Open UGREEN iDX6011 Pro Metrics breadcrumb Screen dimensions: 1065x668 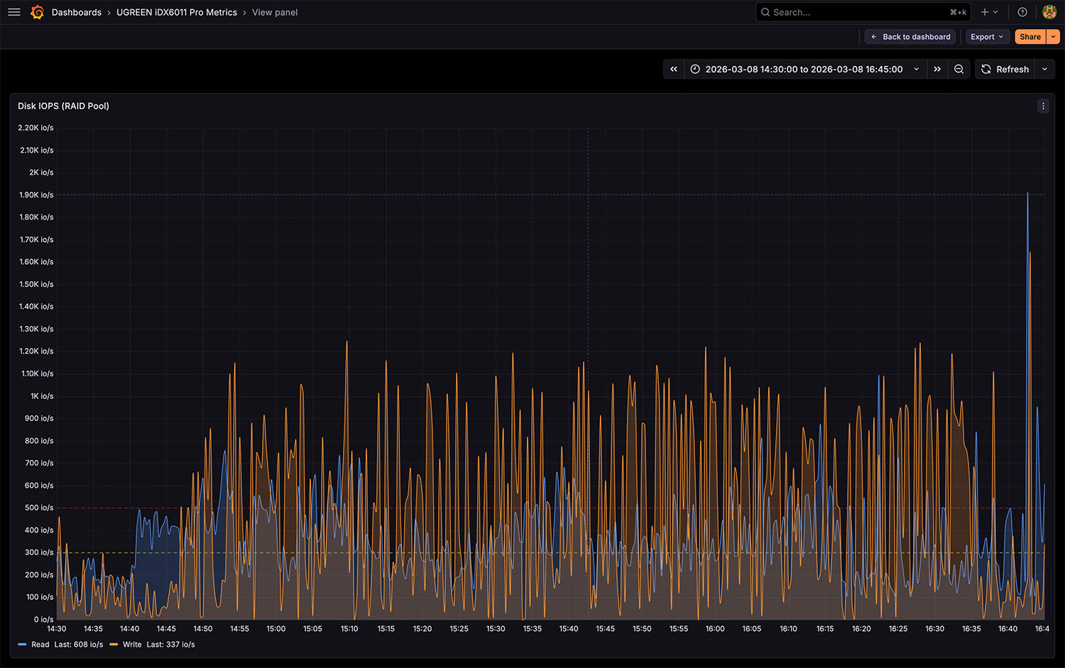click(x=177, y=12)
